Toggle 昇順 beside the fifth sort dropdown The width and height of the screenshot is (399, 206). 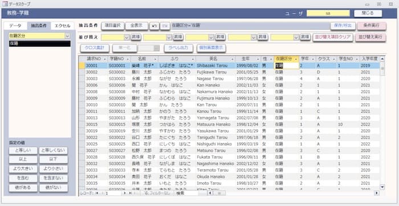coord(305,37)
